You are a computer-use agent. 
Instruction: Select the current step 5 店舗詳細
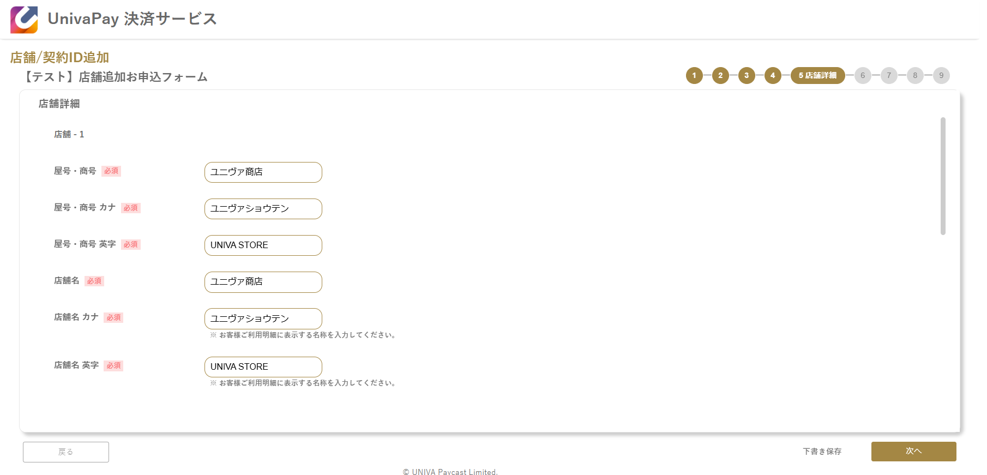(817, 75)
